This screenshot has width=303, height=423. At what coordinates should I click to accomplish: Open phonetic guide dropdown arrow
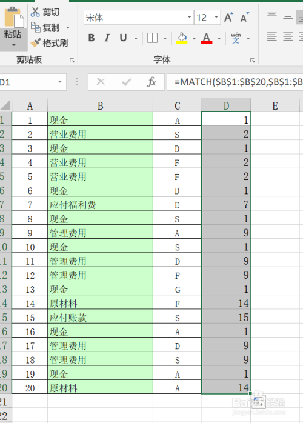click(x=248, y=39)
